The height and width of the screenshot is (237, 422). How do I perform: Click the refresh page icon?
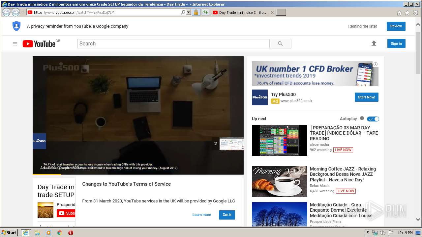(205, 13)
